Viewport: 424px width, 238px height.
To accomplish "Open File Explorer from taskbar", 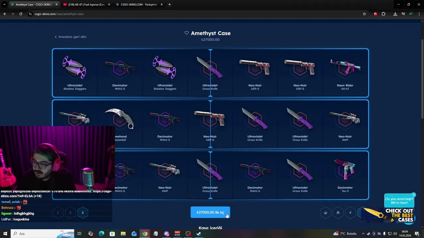I will (x=123, y=234).
